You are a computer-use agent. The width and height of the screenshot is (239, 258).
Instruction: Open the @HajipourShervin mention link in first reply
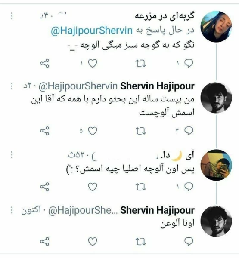[92, 31]
